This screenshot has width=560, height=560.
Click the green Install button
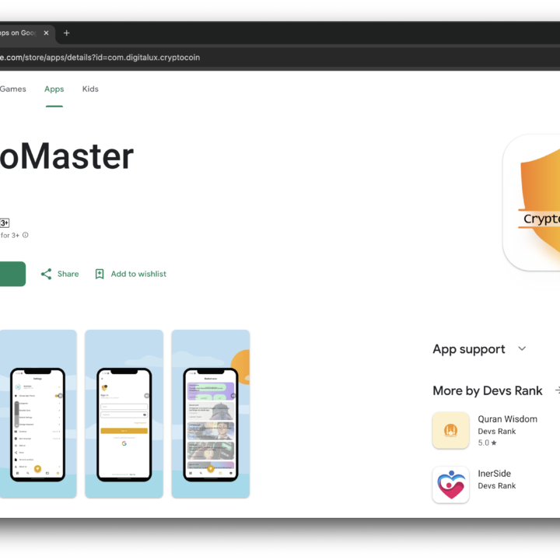click(12, 274)
